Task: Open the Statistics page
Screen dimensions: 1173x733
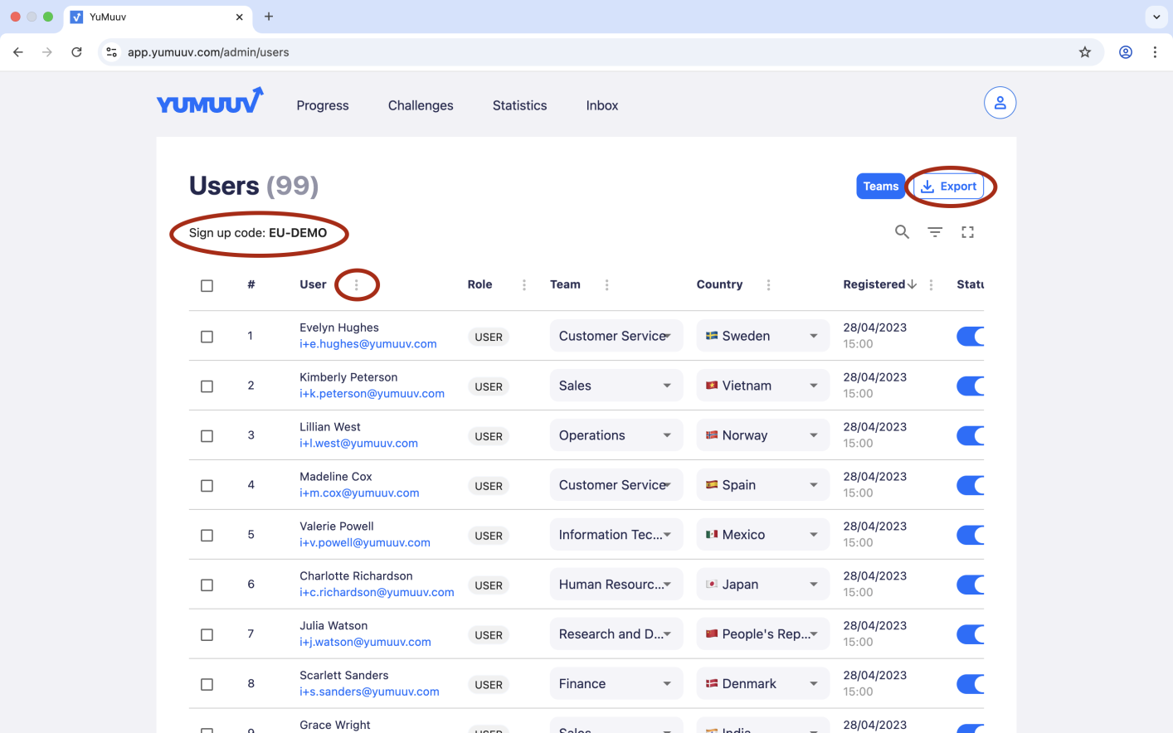Action: 519,105
